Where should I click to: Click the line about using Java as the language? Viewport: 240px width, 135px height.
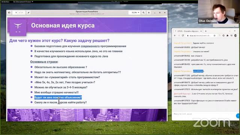coord(78,51)
